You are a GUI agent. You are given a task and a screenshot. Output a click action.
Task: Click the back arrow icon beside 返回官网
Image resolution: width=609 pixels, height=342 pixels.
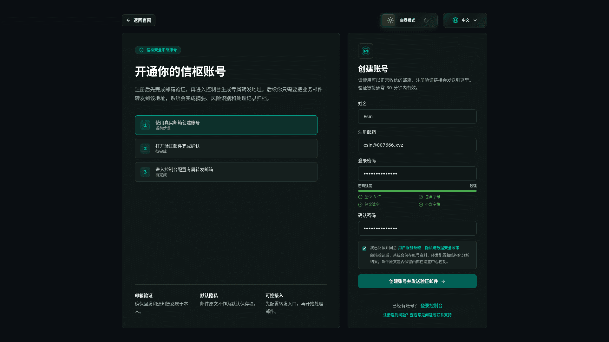128,20
